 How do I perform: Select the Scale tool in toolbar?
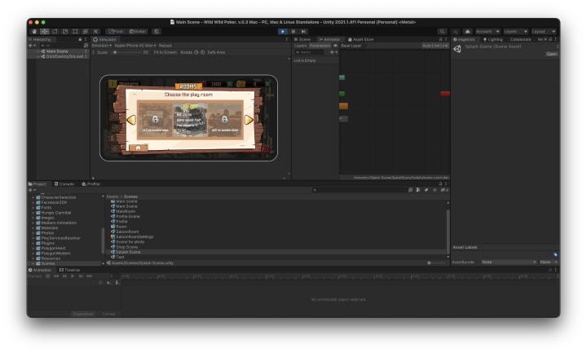(64, 32)
